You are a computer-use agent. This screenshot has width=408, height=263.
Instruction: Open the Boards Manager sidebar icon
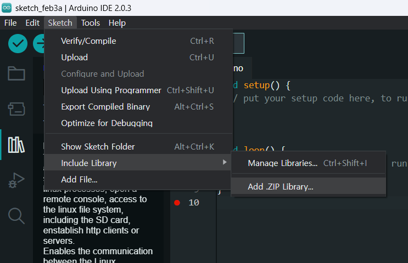pyautogui.click(x=16, y=109)
